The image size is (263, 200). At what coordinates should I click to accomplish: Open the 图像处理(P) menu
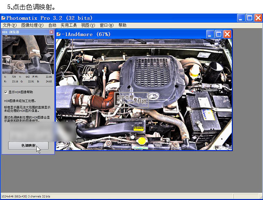pyautogui.click(x=32, y=25)
